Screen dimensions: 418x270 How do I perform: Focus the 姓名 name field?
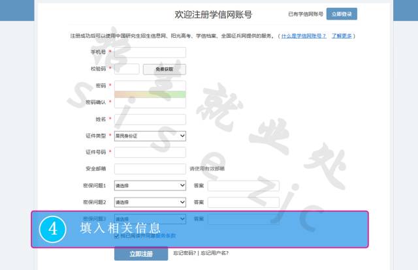(150, 119)
